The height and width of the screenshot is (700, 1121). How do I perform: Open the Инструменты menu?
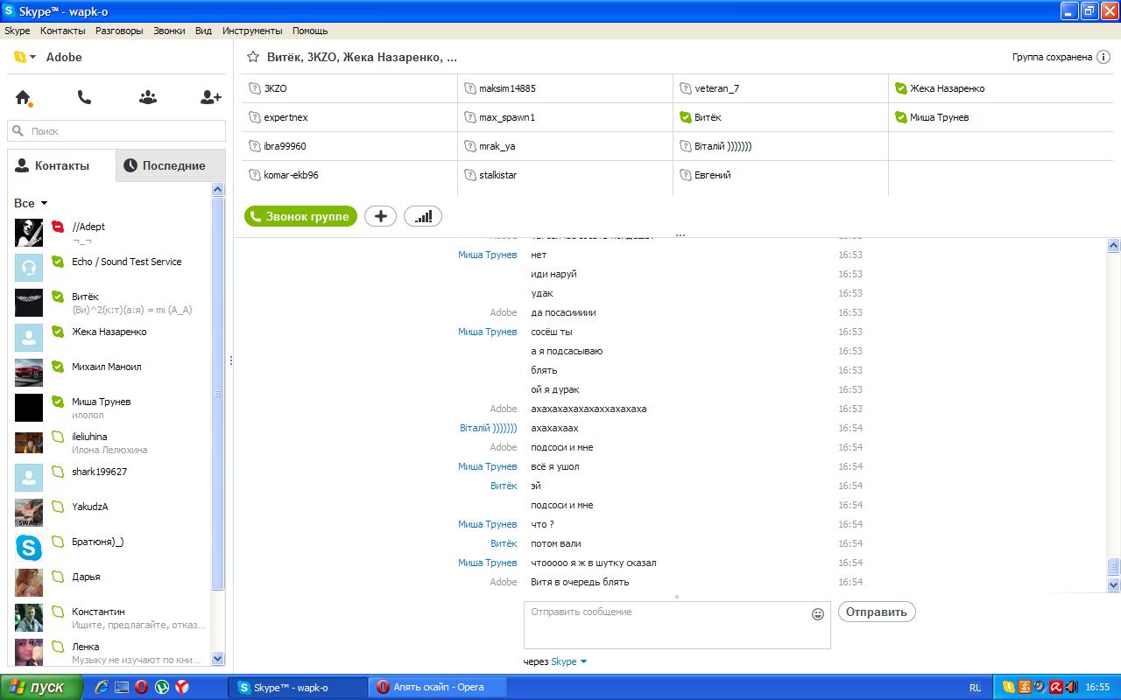click(x=252, y=31)
